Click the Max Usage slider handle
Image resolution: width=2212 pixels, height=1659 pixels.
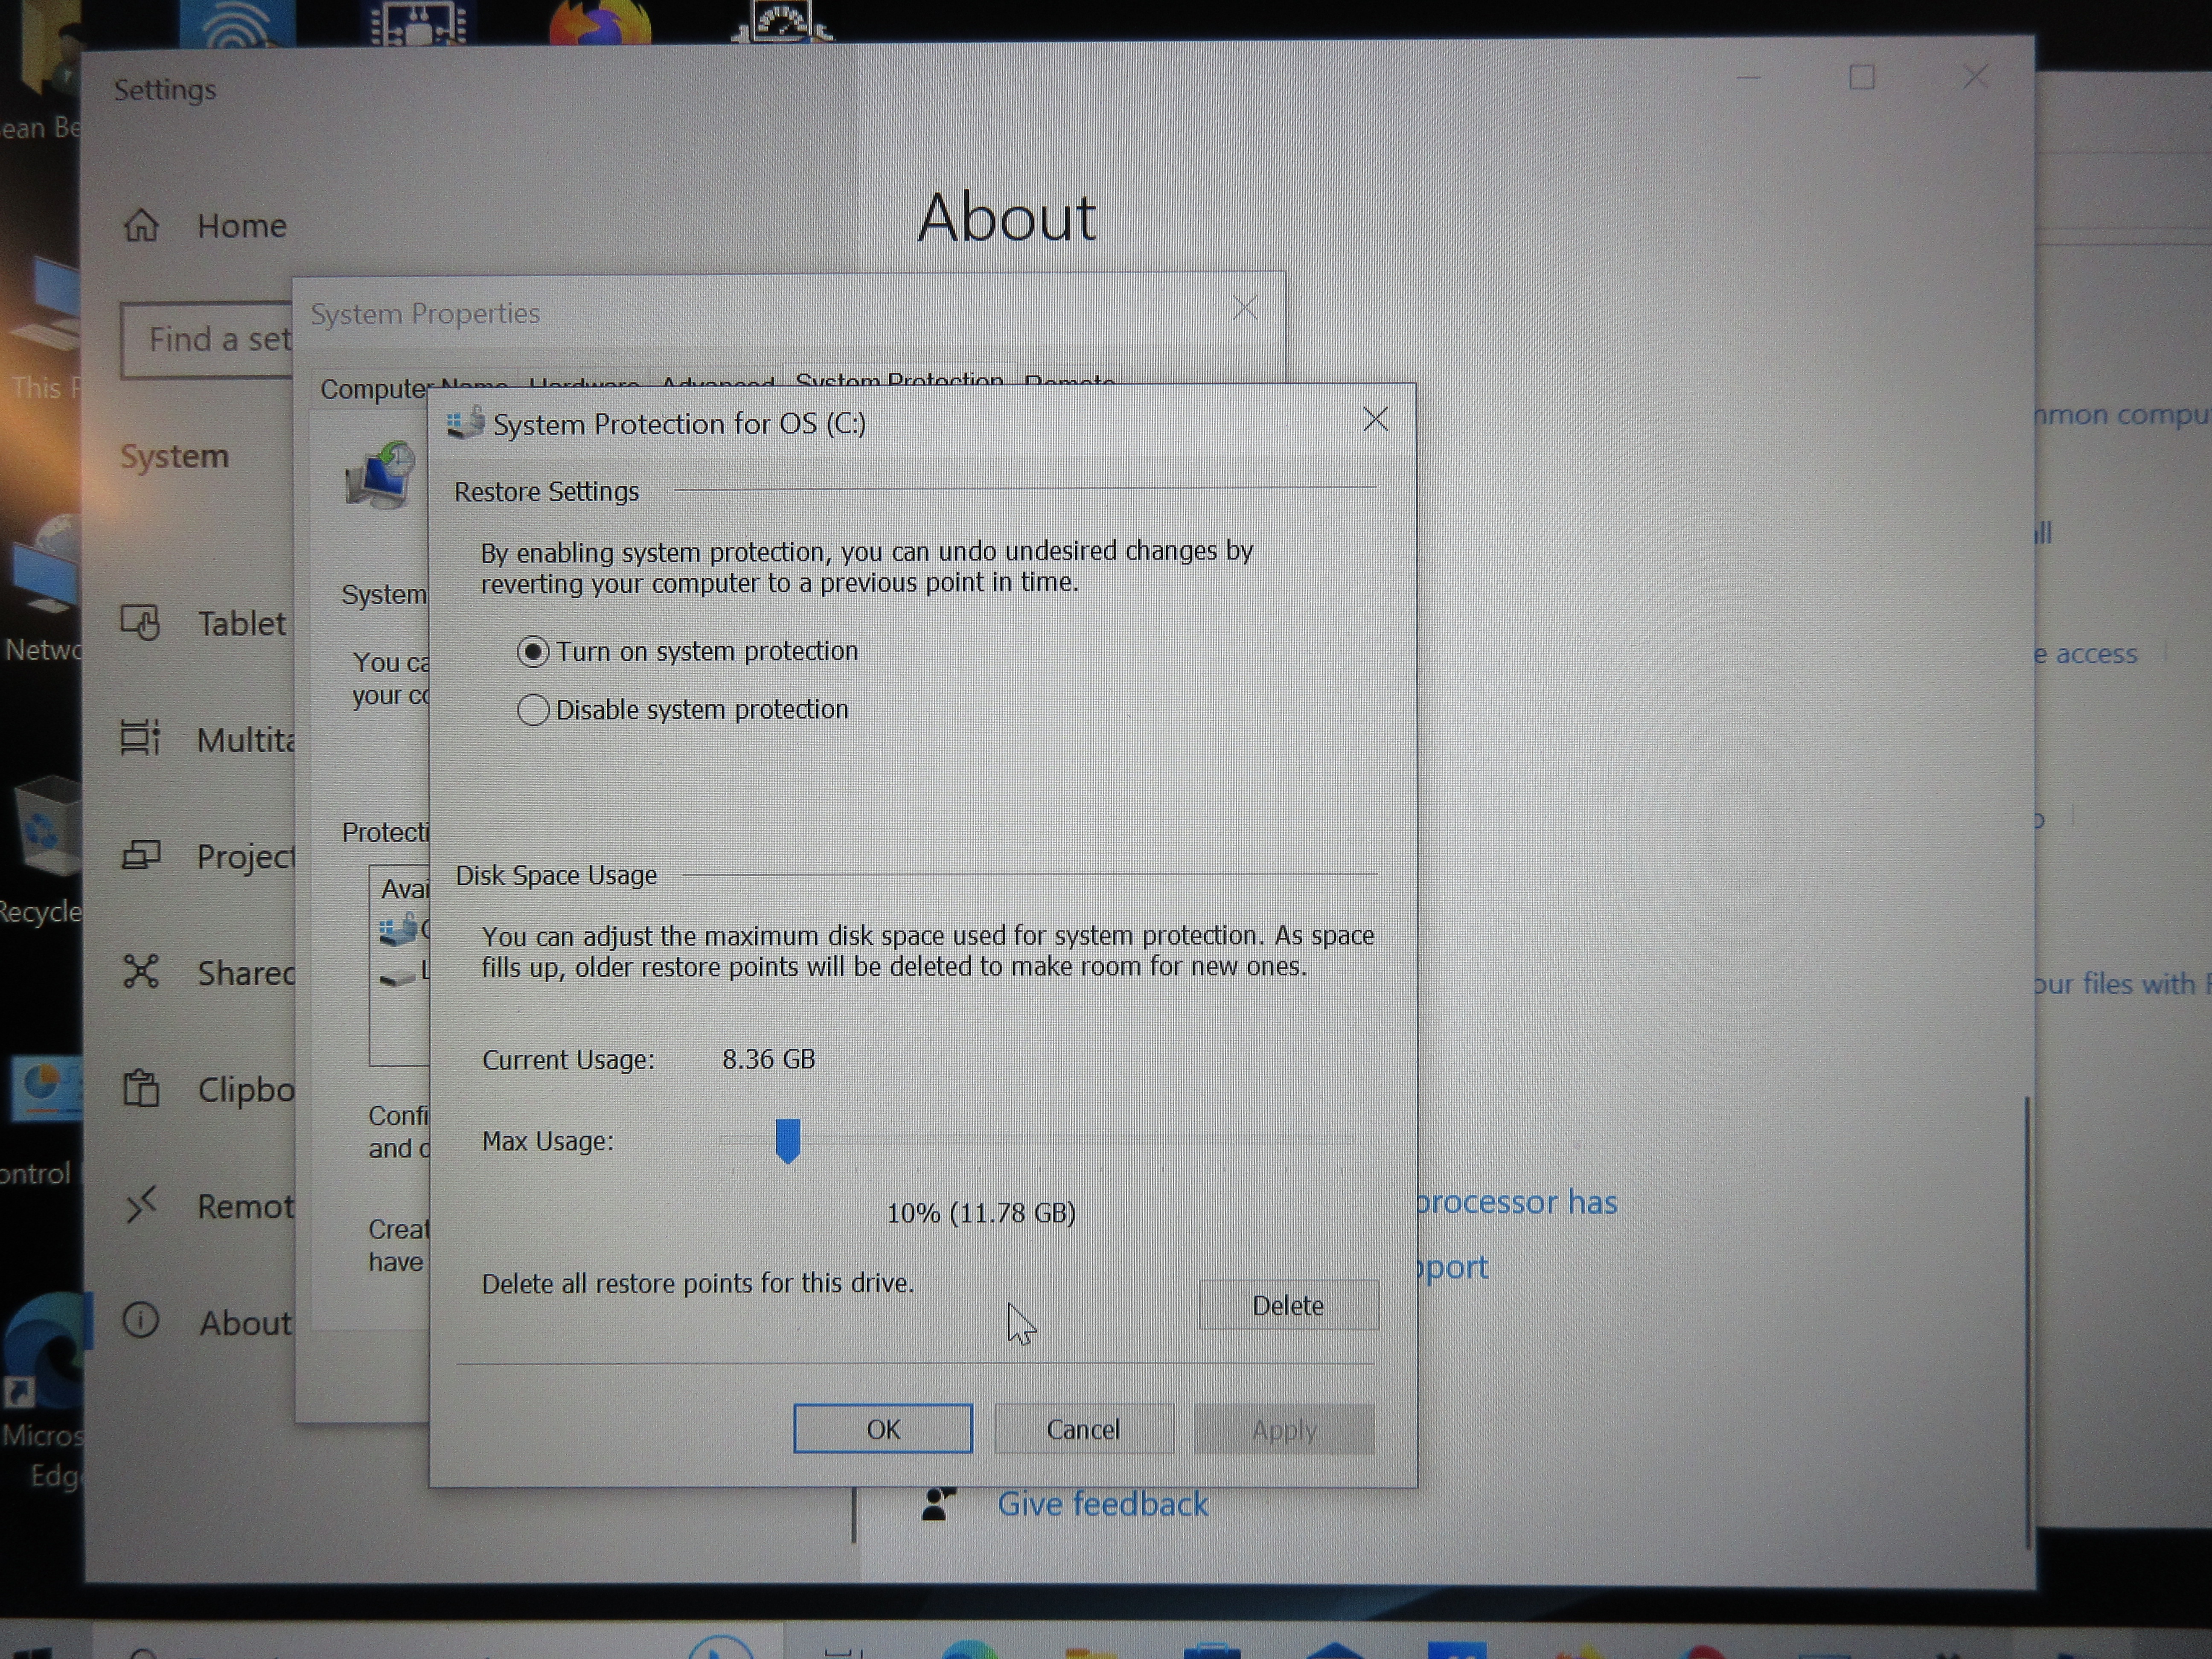pos(788,1141)
